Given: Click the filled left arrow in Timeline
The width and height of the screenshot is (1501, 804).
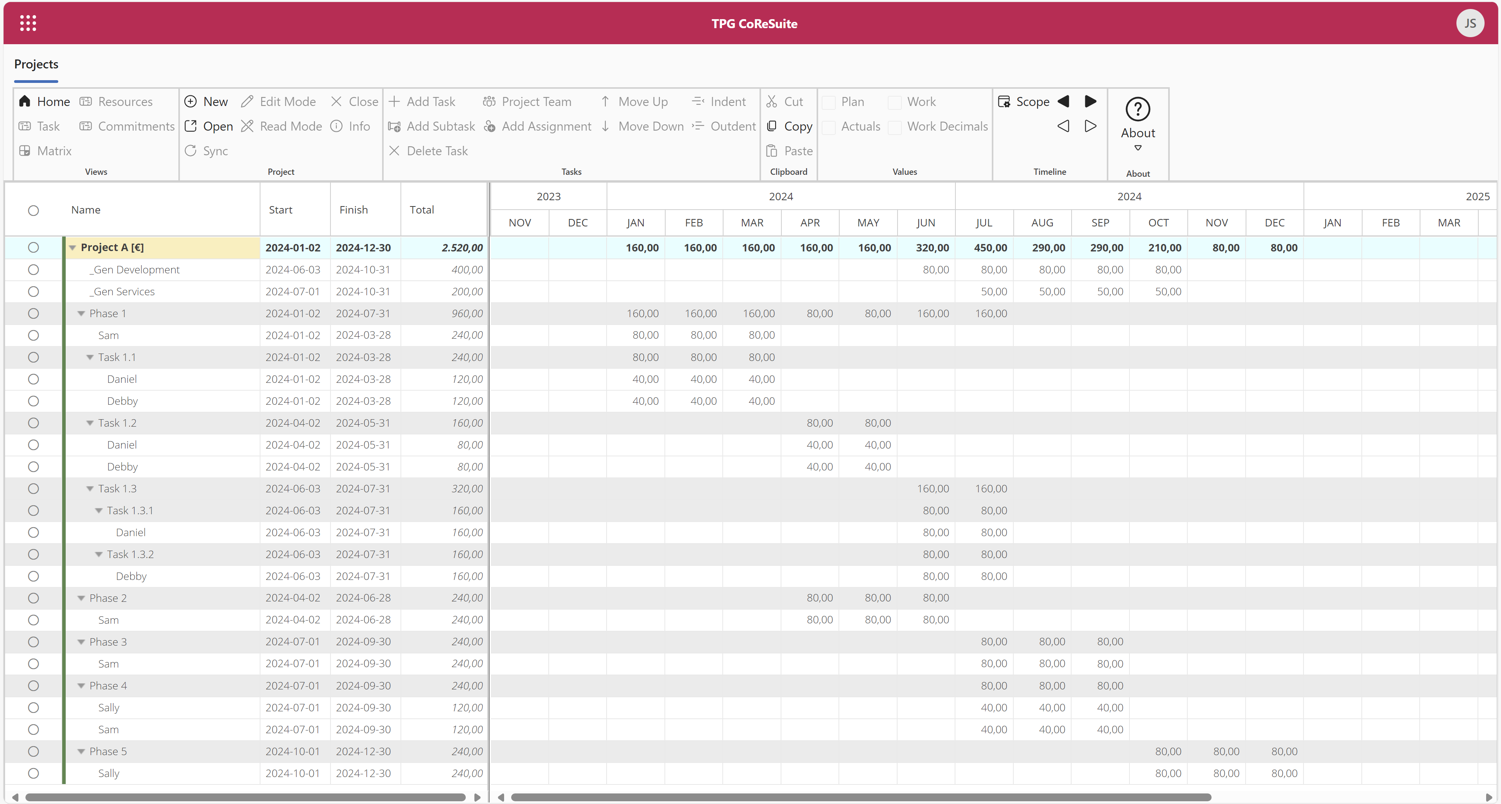Looking at the screenshot, I should (x=1063, y=101).
